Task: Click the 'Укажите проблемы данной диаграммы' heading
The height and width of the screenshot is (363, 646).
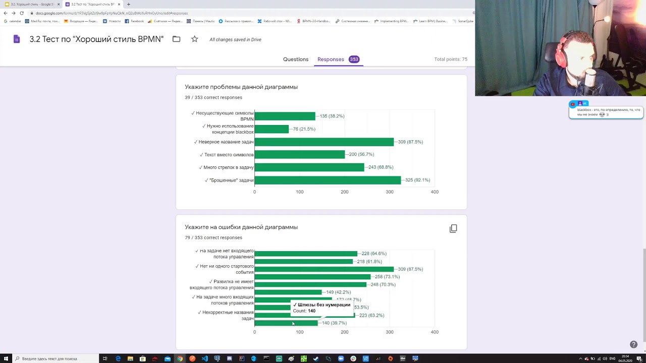Action: 241,87
